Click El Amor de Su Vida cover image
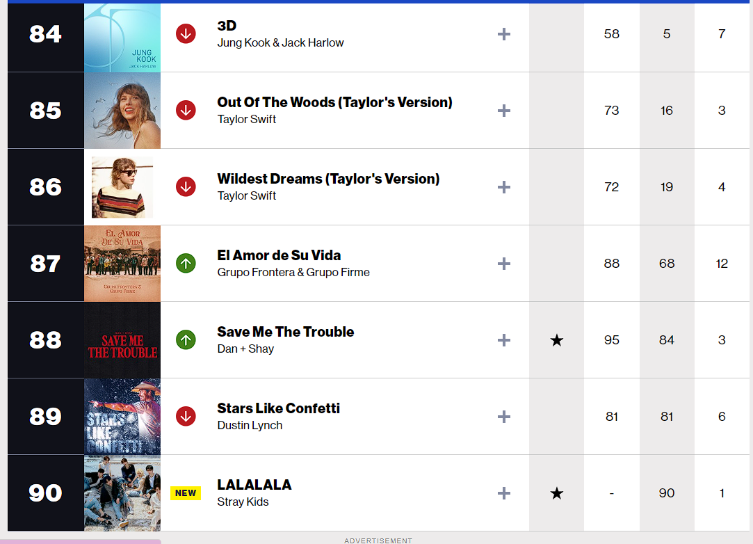This screenshot has height=544, width=753. [x=122, y=264]
